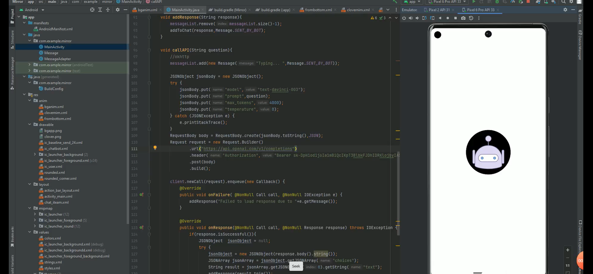Toggle the Device Manager side panel
The image size is (593, 274).
click(x=580, y=45)
